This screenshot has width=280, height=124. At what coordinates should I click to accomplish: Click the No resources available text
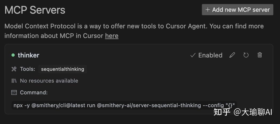point(49,81)
